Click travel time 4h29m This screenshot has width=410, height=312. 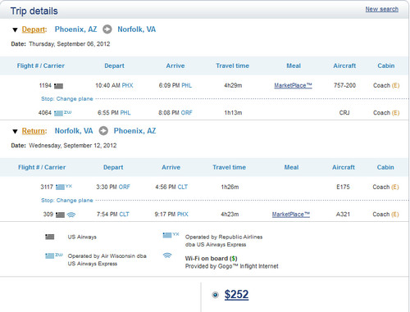tap(233, 85)
